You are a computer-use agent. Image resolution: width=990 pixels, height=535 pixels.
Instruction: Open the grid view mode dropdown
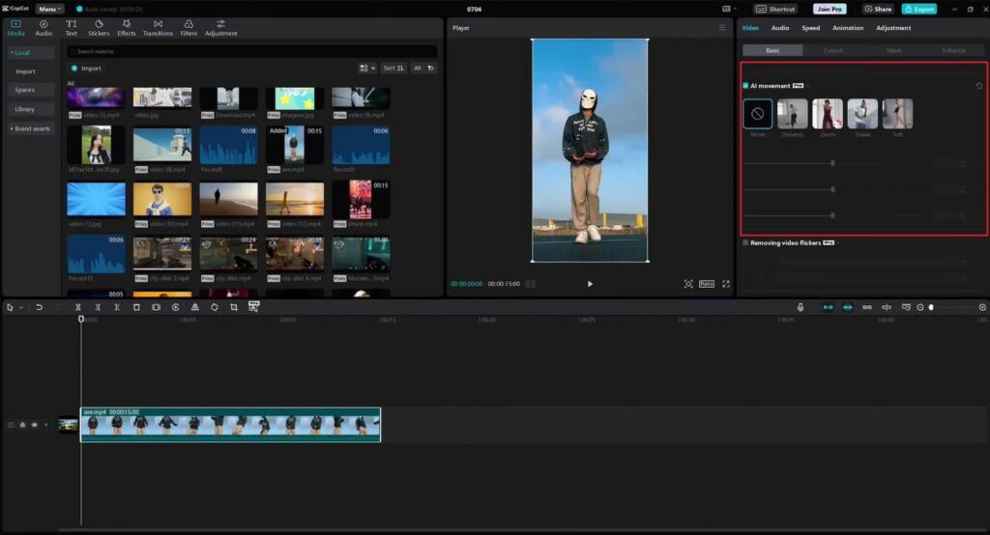366,69
